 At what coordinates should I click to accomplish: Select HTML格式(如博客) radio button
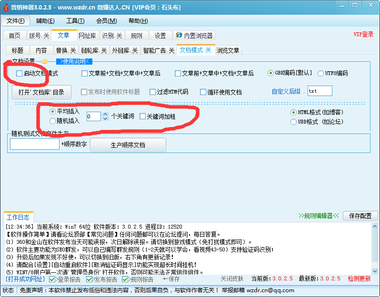[293, 112]
